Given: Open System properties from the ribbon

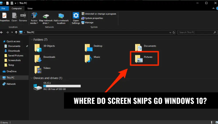Looking at the screenshot, I should 92,18.
